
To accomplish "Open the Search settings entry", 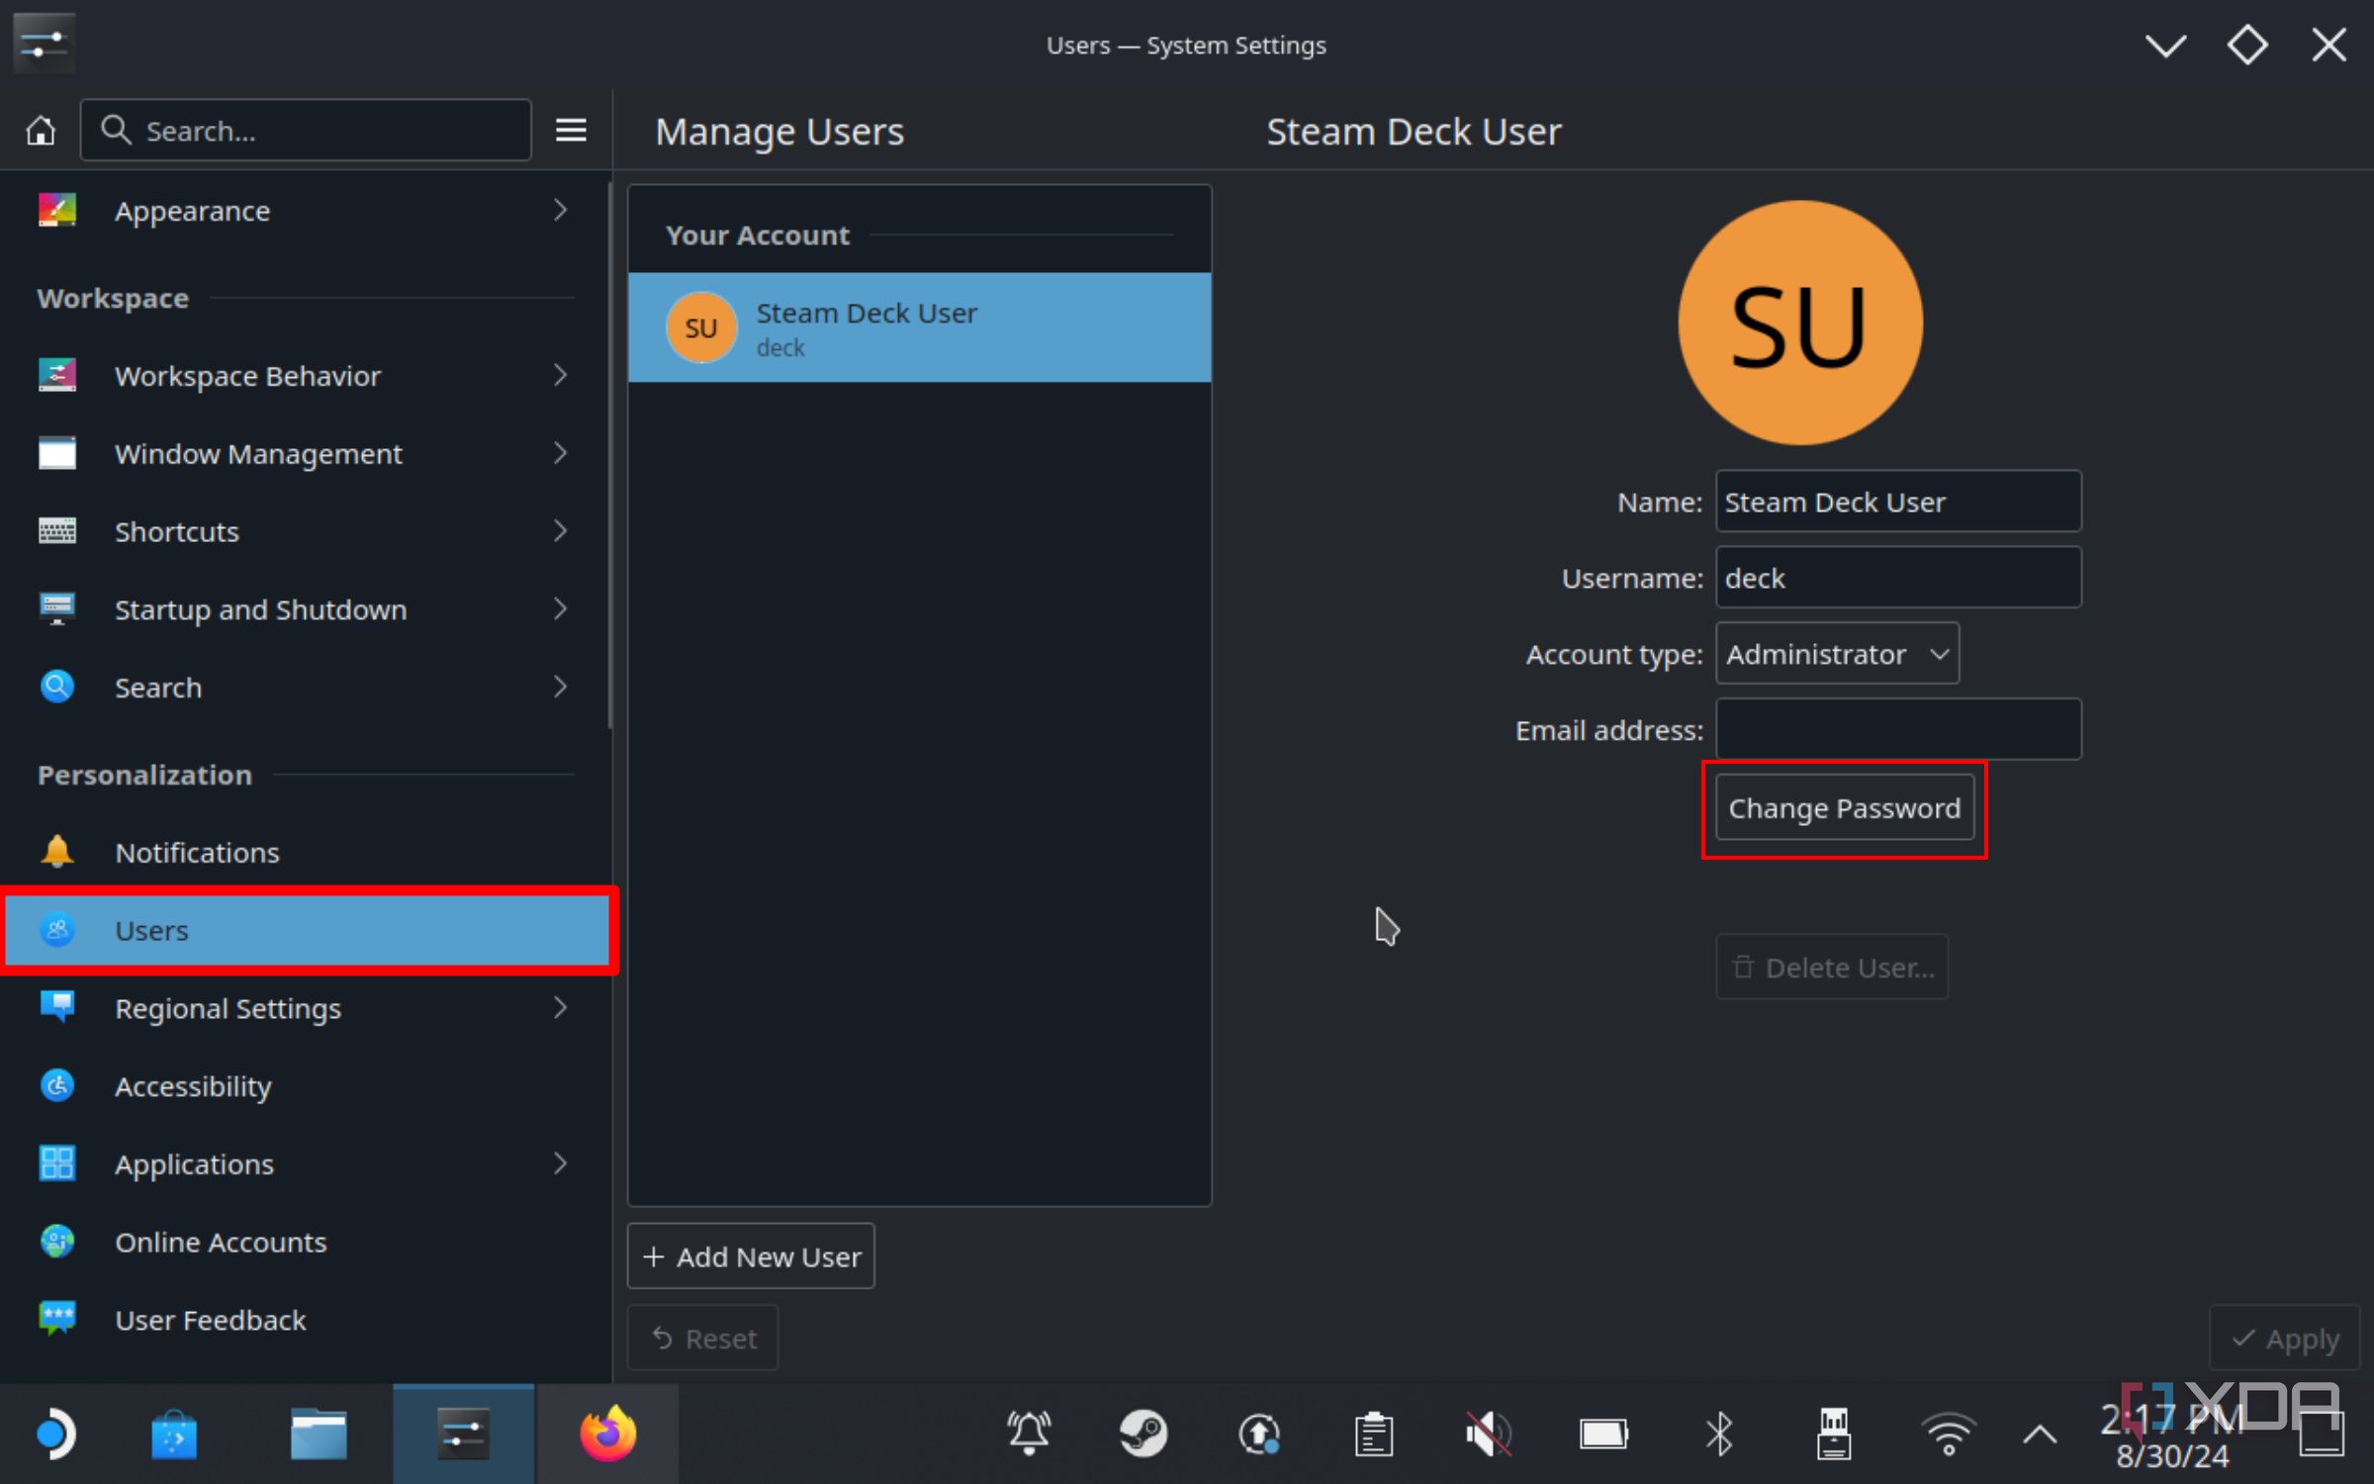I will [x=307, y=687].
